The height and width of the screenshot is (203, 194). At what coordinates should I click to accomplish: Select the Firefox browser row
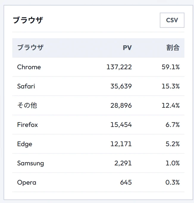[x=98, y=125]
